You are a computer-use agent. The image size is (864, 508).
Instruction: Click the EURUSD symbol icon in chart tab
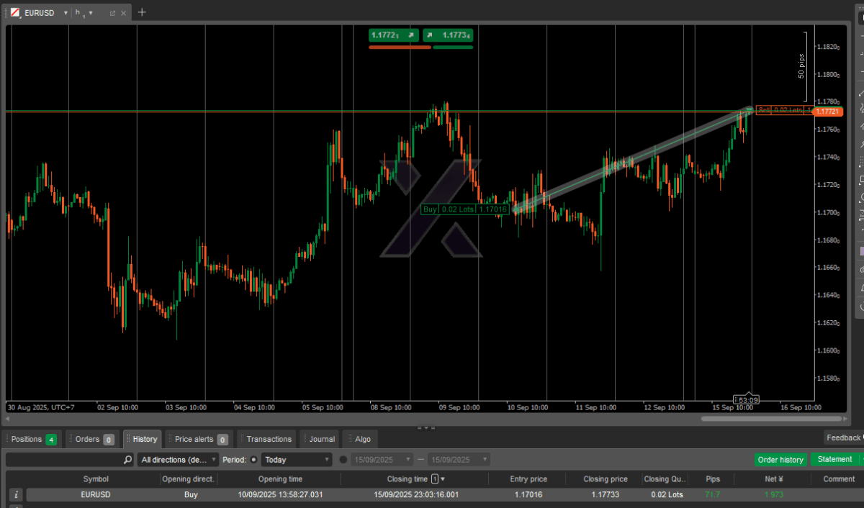[x=15, y=13]
